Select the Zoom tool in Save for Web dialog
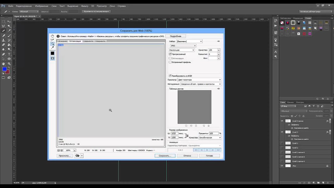This screenshot has height=188, width=334. (x=52, y=44)
